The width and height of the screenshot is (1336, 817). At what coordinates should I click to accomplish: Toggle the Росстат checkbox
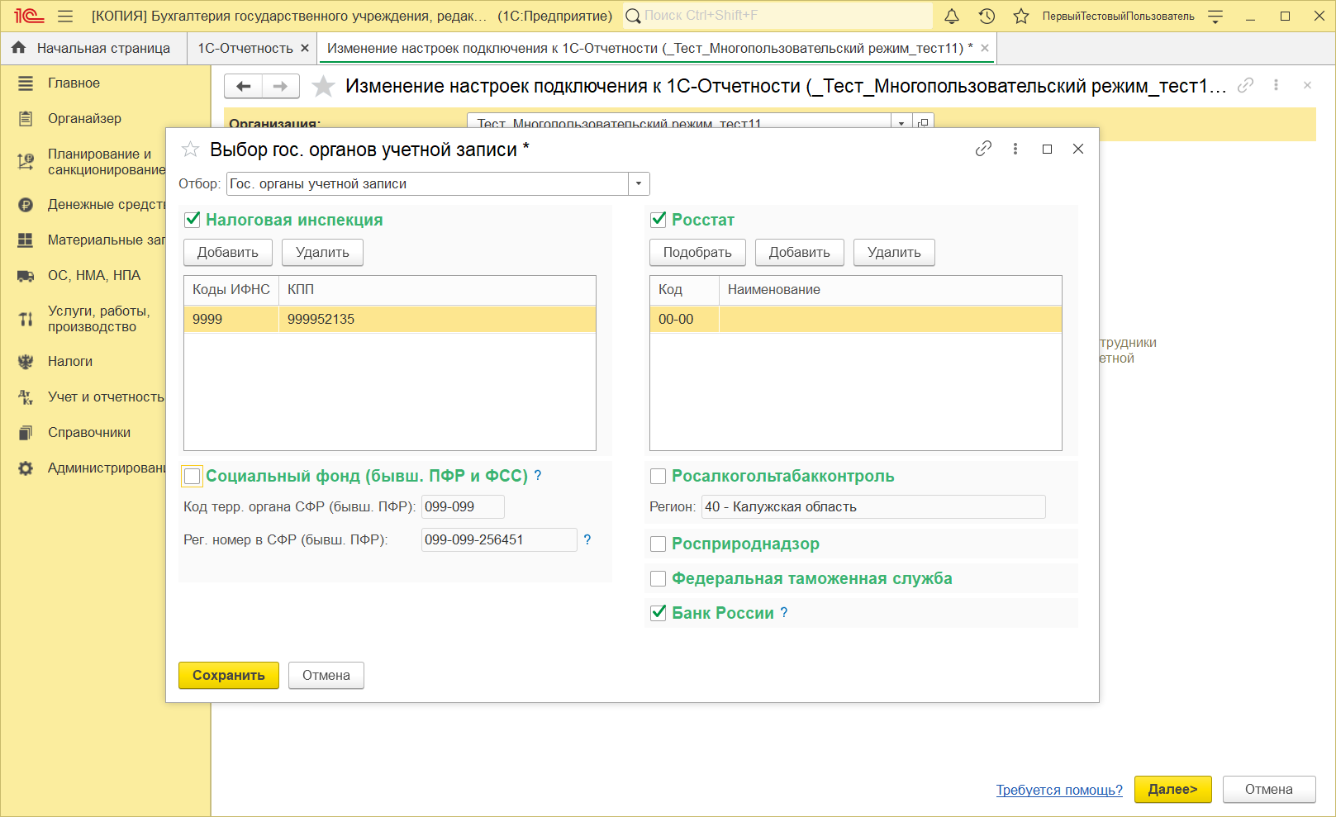(658, 220)
